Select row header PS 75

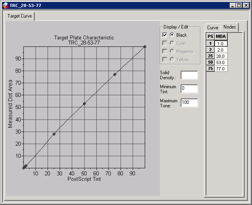210,69
